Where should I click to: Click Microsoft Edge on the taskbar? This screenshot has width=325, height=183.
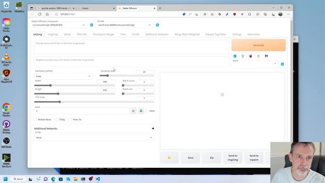(x=53, y=179)
